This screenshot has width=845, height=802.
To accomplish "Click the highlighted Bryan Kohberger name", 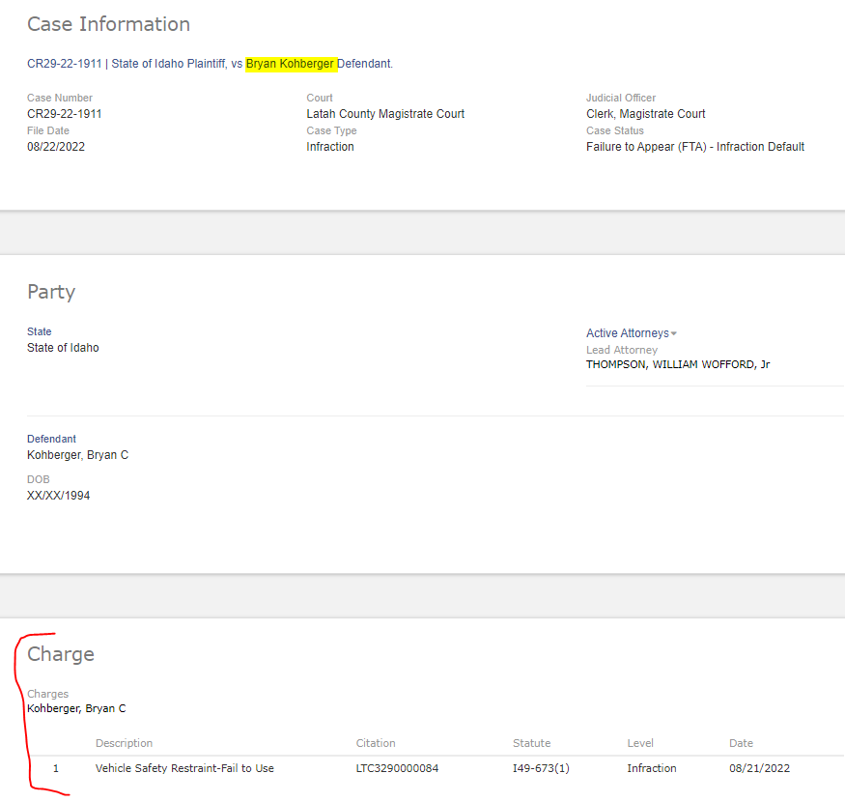I will click(x=290, y=64).
